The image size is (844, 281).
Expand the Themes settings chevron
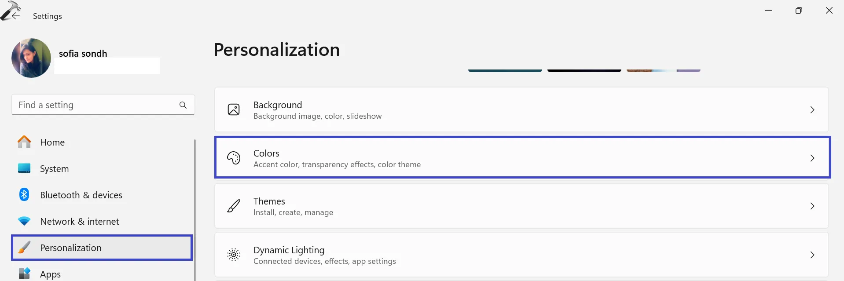coord(812,206)
